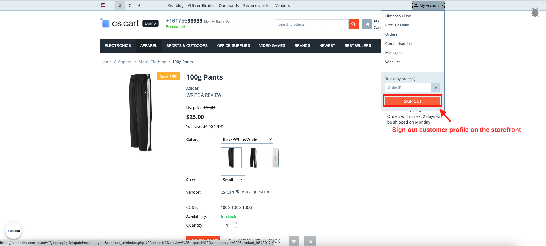Open the Color dropdown Black/White/White
This screenshot has height=246, width=546.
point(247,139)
